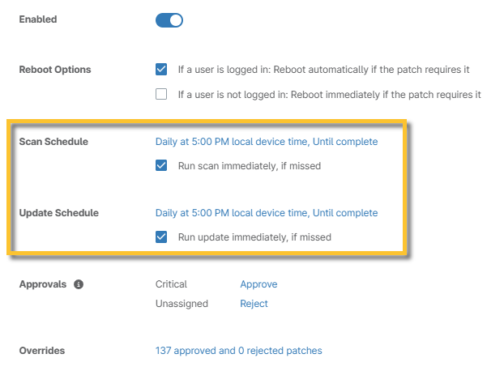Click the Scan Schedule label
The height and width of the screenshot is (388, 504).
coord(53,142)
